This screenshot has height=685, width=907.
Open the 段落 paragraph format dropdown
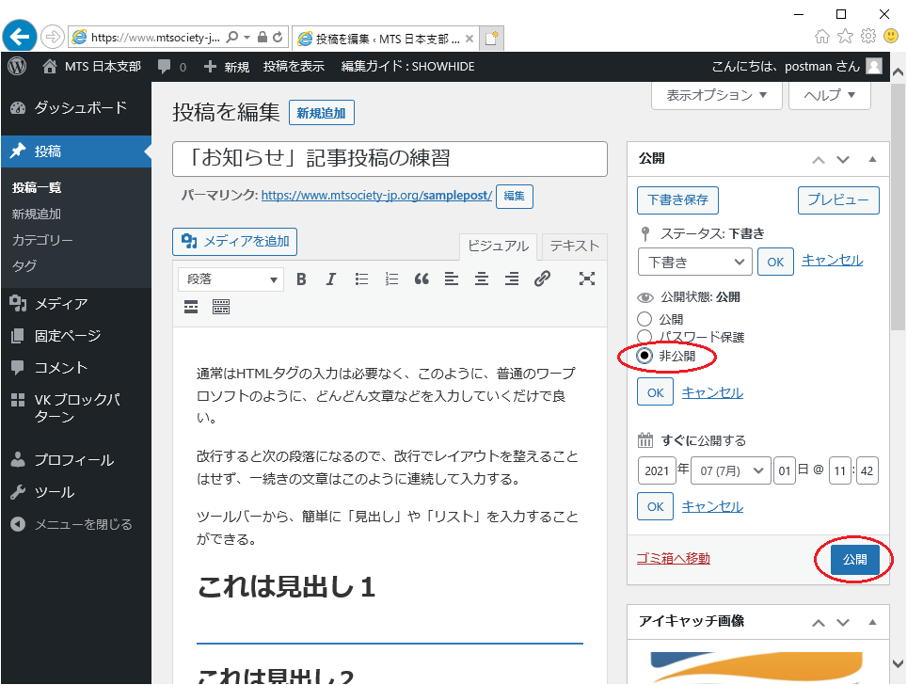point(231,279)
